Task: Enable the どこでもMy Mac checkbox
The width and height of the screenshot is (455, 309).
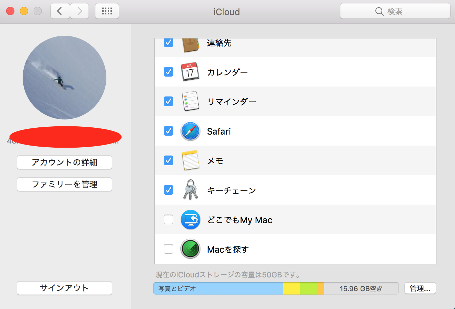Action: 168,219
